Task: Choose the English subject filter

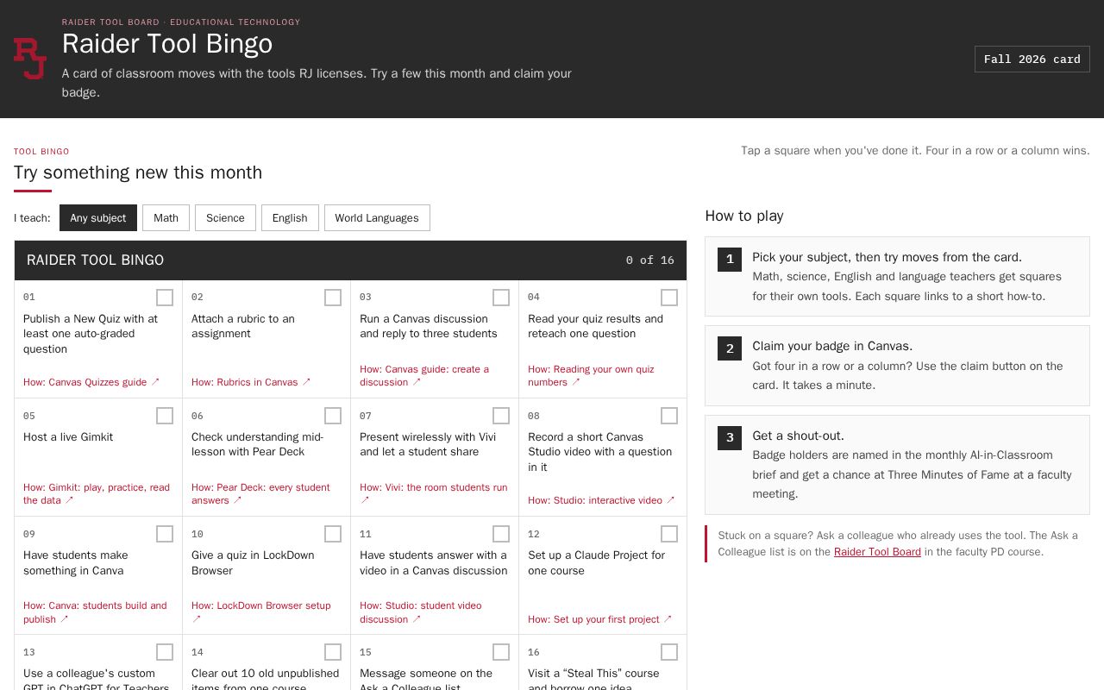Action: pyautogui.click(x=290, y=218)
